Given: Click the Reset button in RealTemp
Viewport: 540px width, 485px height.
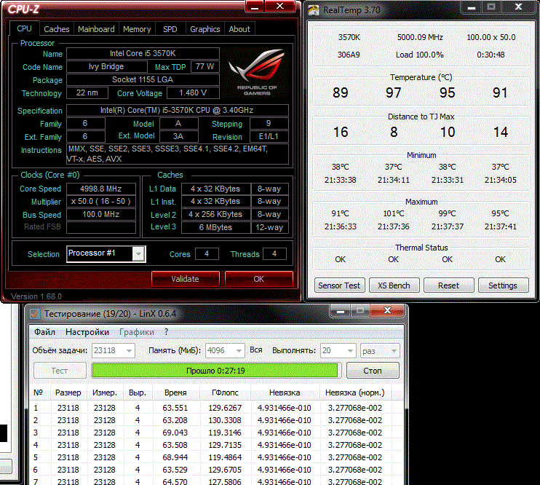Looking at the screenshot, I should click(448, 285).
